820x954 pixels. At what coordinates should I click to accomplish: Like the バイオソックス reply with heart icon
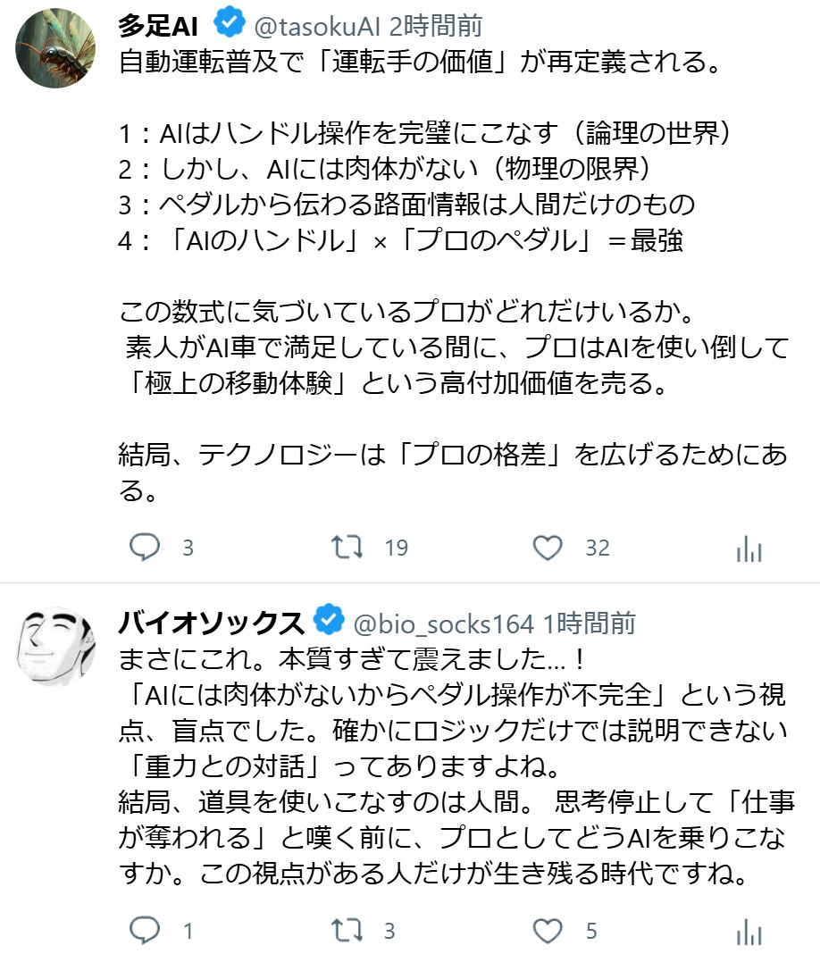(x=548, y=930)
